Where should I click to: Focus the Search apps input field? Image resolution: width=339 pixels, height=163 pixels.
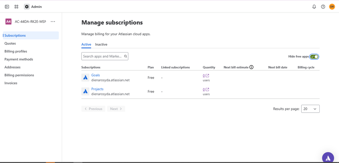tap(102, 56)
